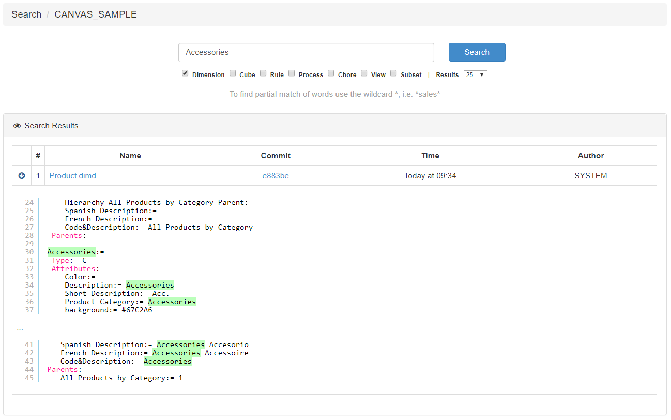Enable the Rule checkbox
This screenshot has height=420, width=671.
[263, 73]
